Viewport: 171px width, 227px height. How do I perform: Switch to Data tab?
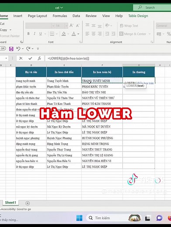[76, 16]
